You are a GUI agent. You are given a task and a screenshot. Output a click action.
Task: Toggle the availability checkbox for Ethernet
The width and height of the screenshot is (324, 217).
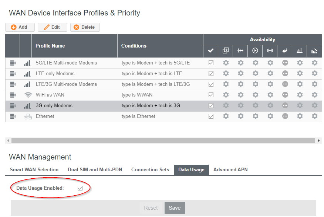tap(211, 116)
